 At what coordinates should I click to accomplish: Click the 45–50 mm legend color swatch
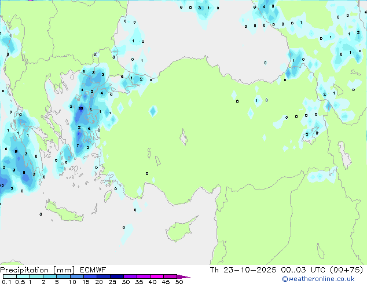170,276
